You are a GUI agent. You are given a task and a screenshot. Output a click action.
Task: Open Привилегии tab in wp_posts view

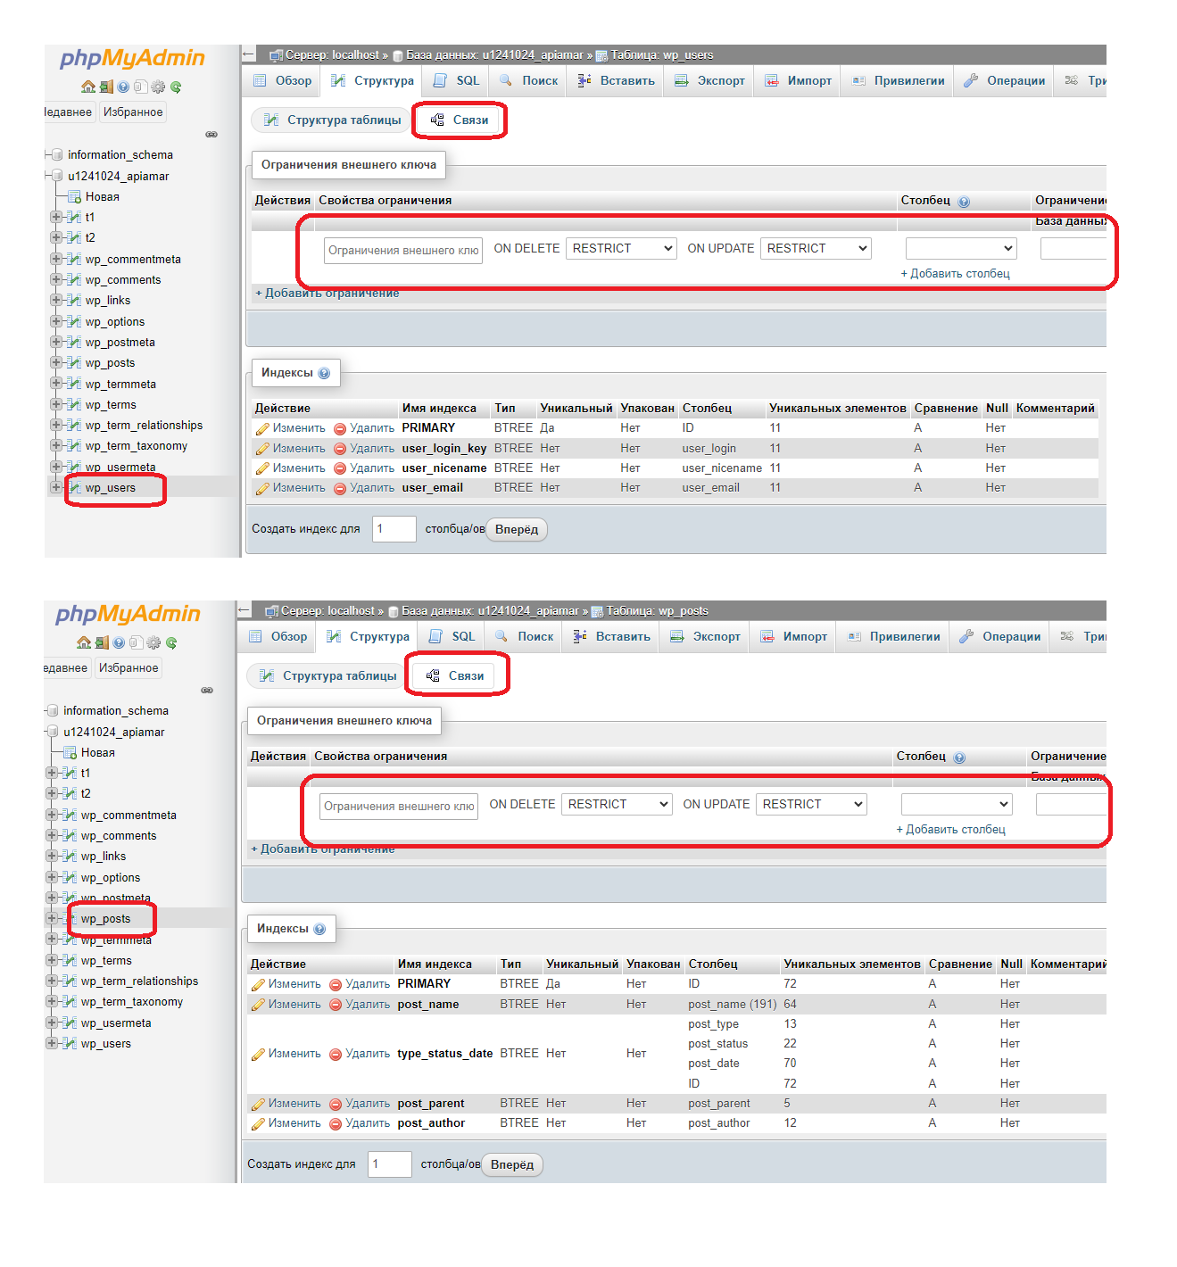tap(893, 637)
